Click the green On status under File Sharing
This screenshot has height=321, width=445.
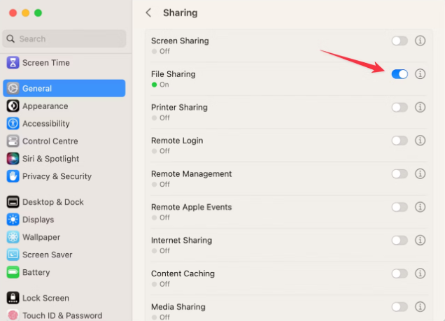[x=160, y=85]
